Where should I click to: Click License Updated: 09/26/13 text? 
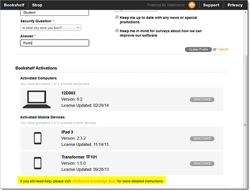click(85, 169)
